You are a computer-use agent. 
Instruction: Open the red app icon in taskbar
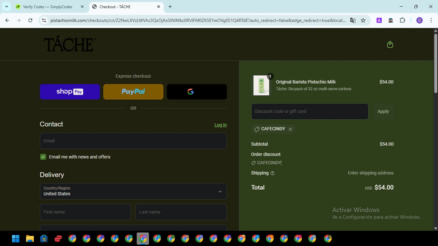click(x=58, y=239)
